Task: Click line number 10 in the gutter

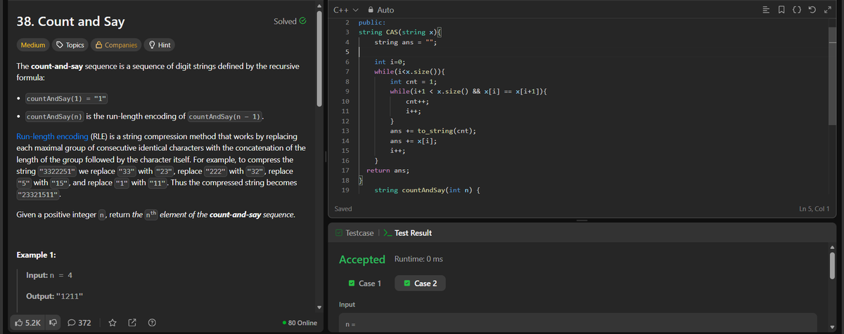Action: click(x=345, y=102)
